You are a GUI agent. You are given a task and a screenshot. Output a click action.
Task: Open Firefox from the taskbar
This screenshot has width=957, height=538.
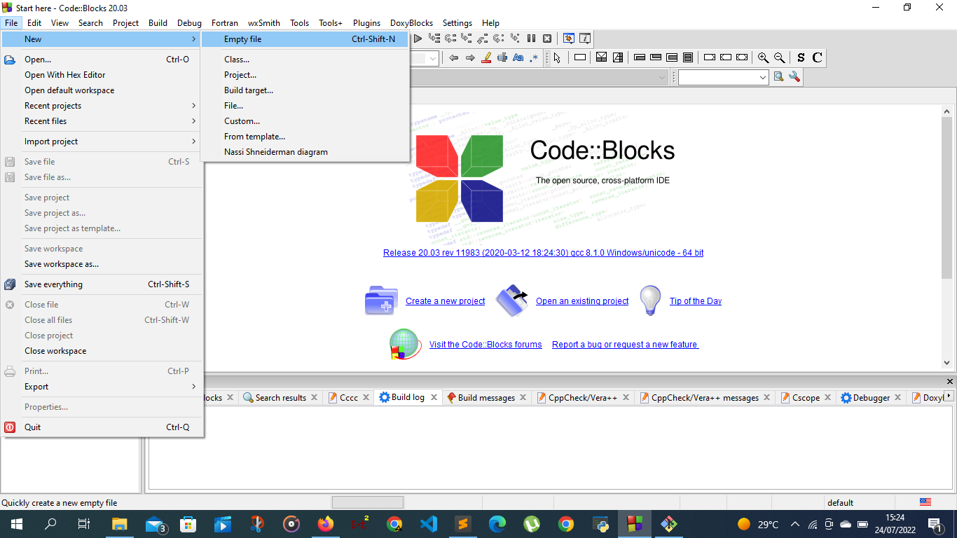326,524
